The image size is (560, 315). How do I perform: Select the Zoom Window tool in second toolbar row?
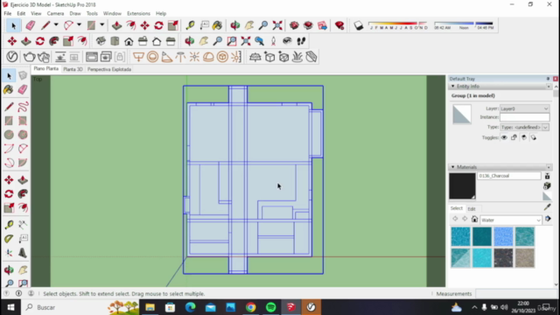[231, 41]
